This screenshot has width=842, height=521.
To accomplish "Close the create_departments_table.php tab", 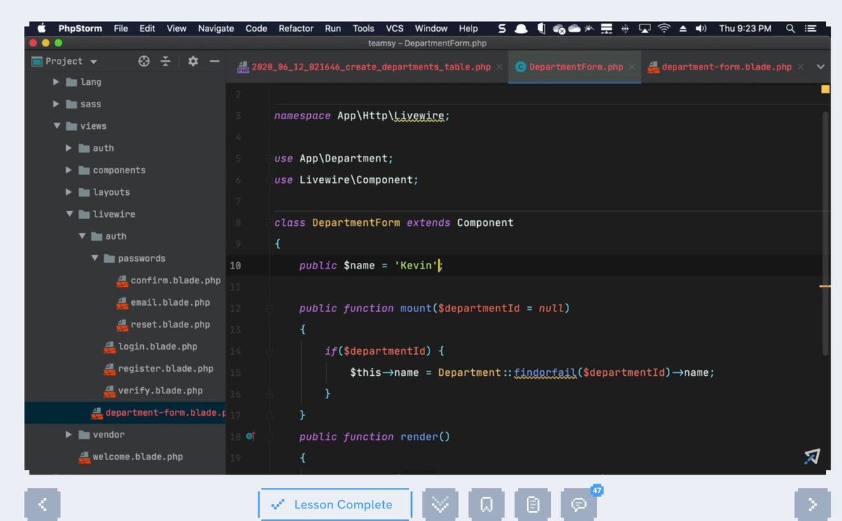I will click(499, 67).
